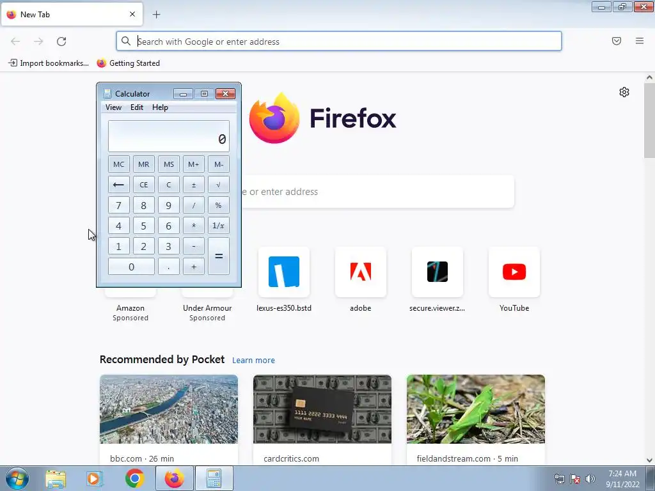Open the adobe shortcut tile
655x491 pixels.
coord(361,272)
